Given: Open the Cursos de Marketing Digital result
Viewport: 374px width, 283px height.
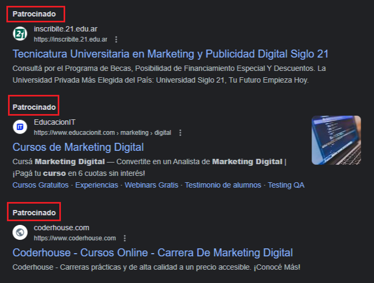Looking at the screenshot, I should tap(78, 147).
